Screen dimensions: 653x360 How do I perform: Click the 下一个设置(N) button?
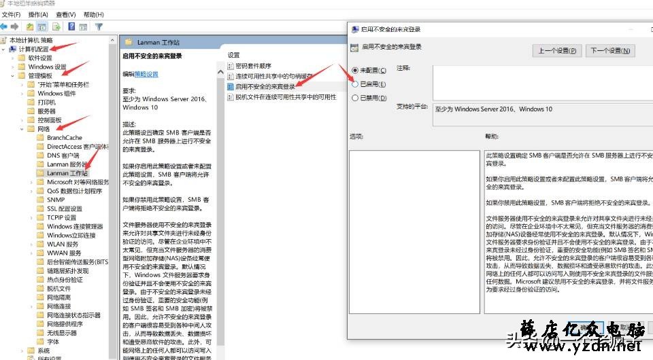(x=610, y=51)
